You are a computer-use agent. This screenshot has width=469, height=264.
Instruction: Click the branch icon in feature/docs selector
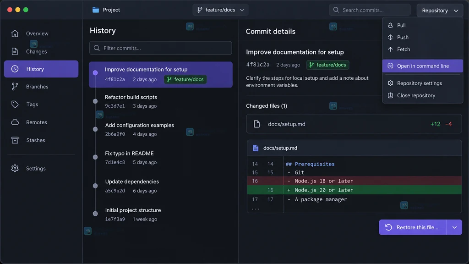200,10
